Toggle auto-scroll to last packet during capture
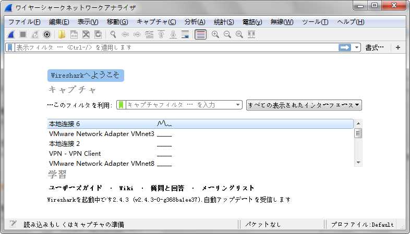 (185, 34)
